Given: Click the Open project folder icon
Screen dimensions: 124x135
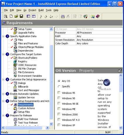Looking at the screenshot, I should point(16,16).
